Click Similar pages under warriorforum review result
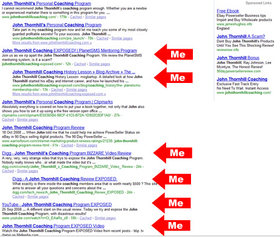This screenshot has width=280, height=237. tap(86, 145)
